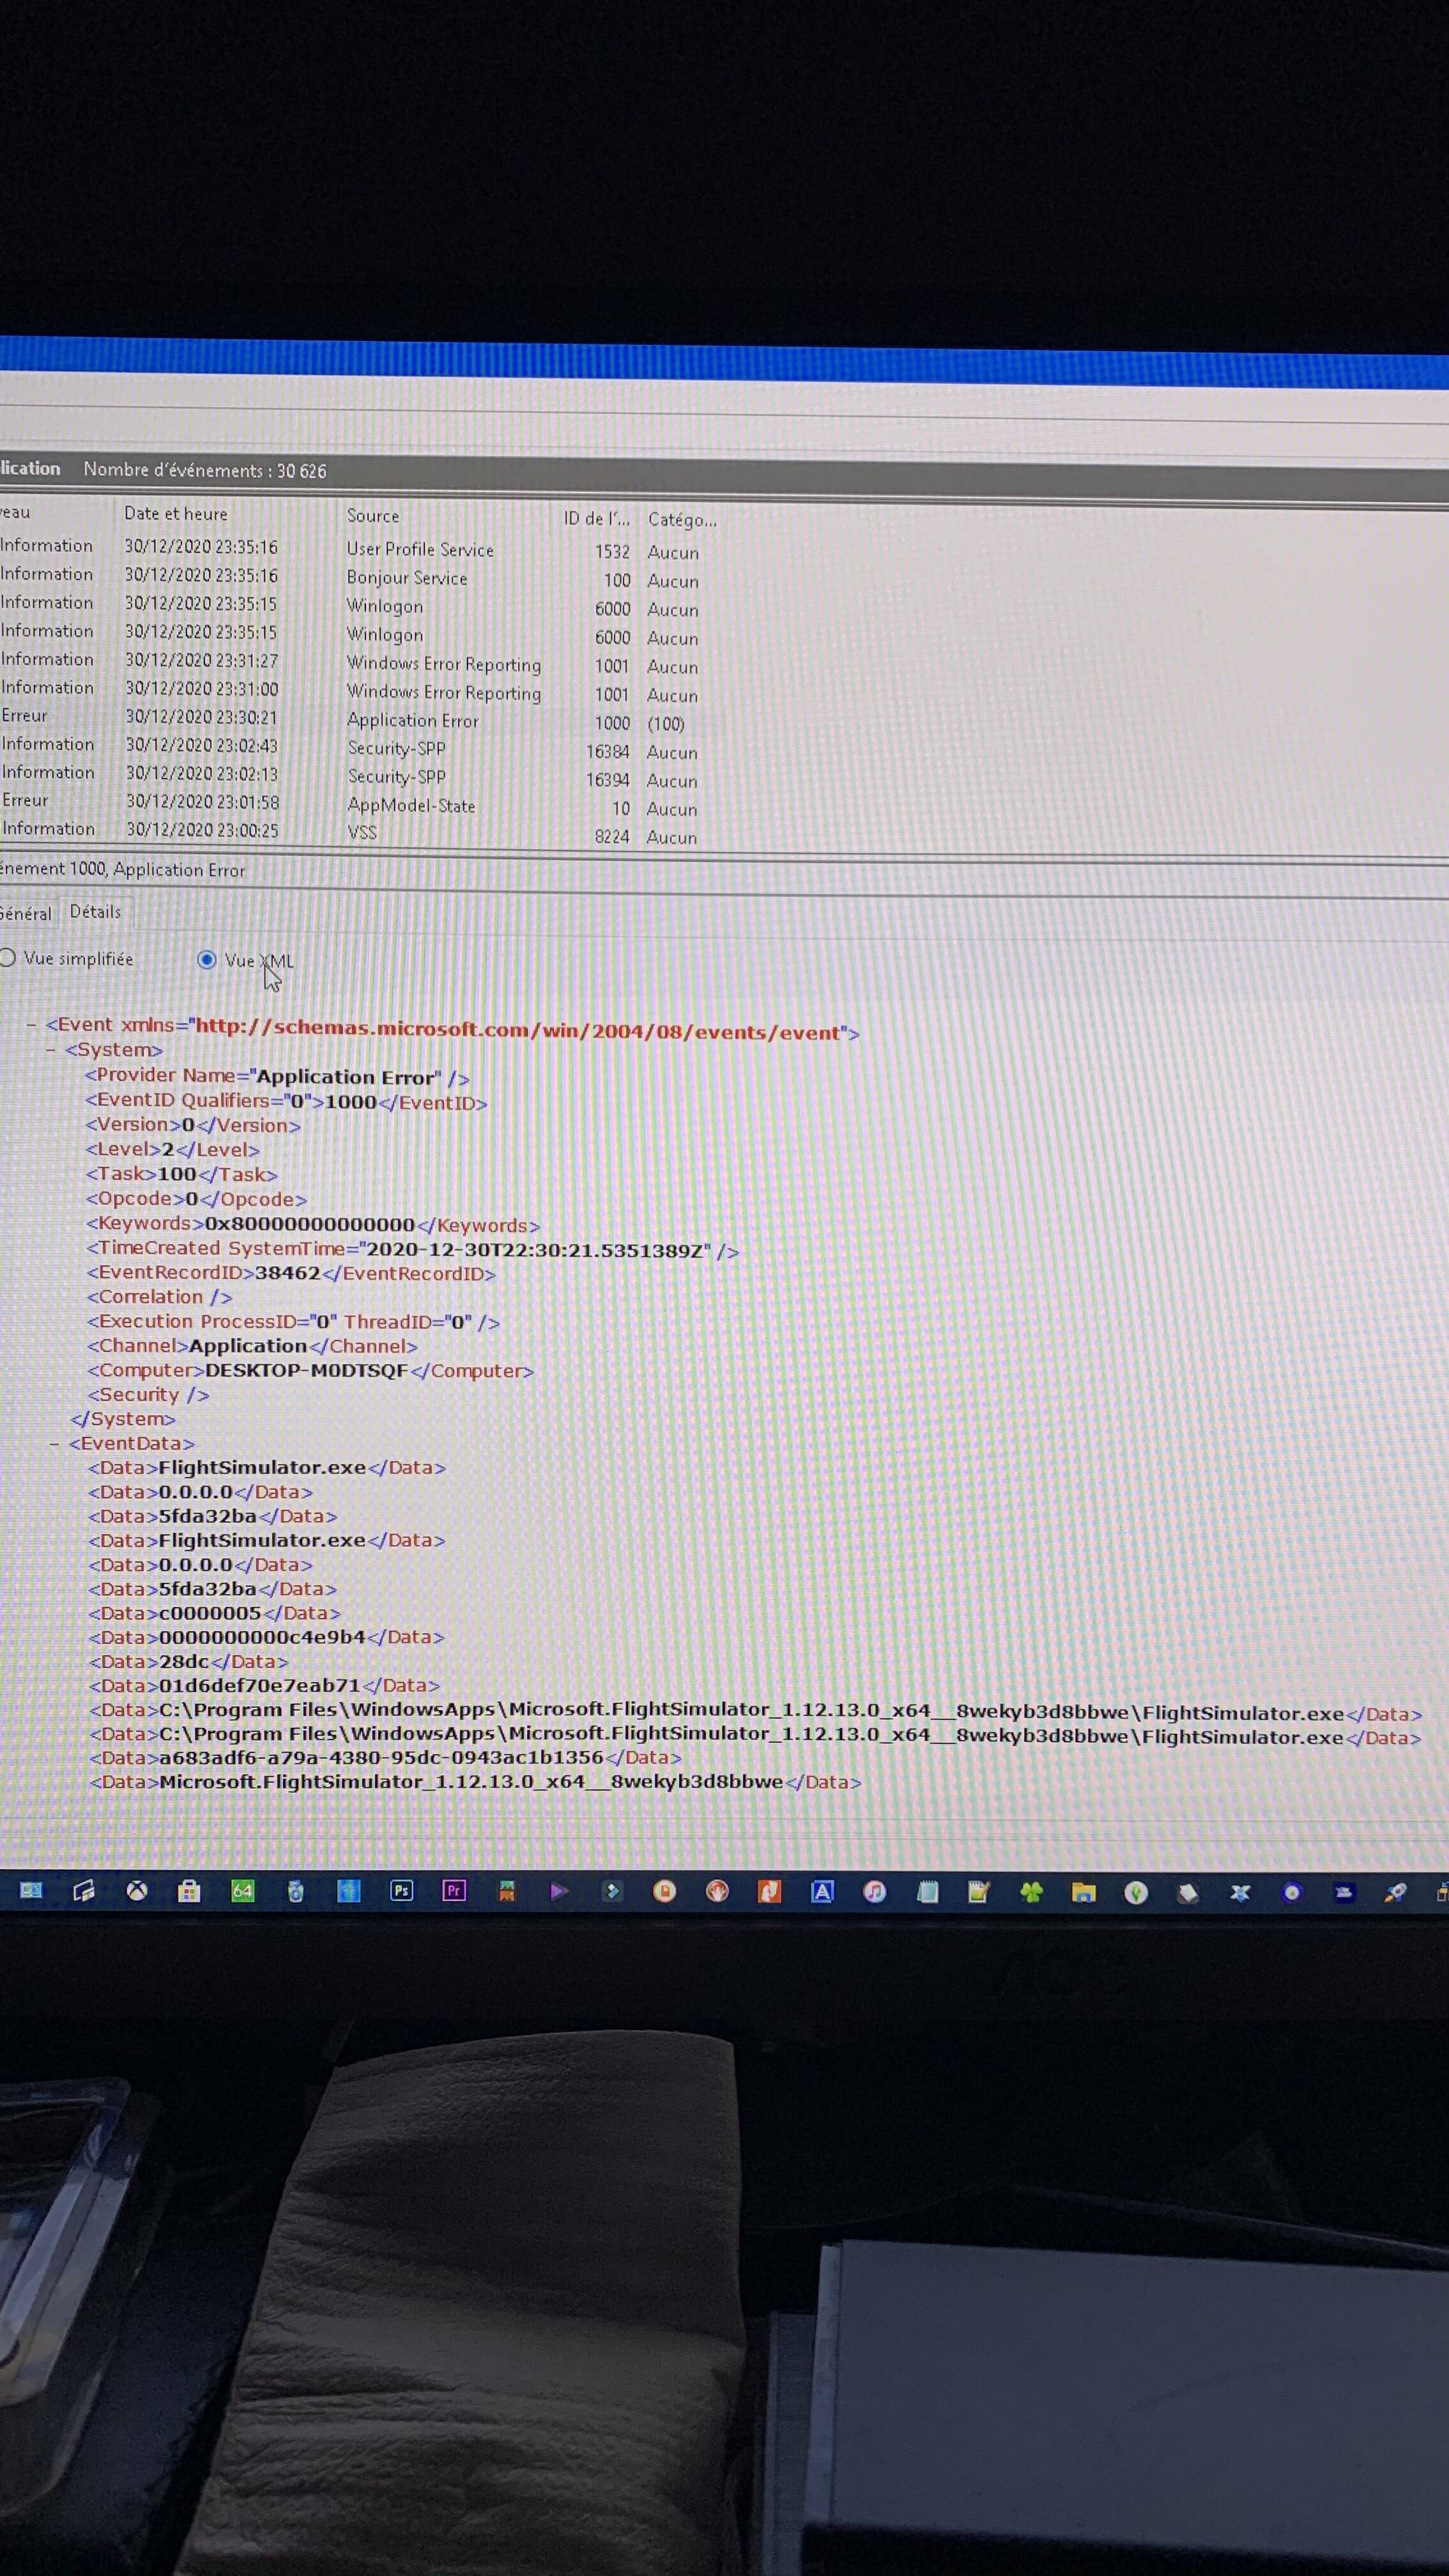
Task: Click the green clover taskbar icon
Action: tap(1031, 1892)
